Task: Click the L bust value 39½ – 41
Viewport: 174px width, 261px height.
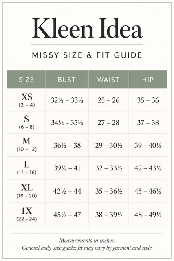Action: (x=67, y=168)
